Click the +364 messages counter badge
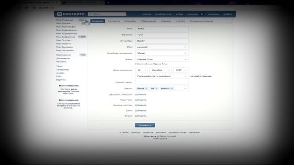 click(x=82, y=37)
